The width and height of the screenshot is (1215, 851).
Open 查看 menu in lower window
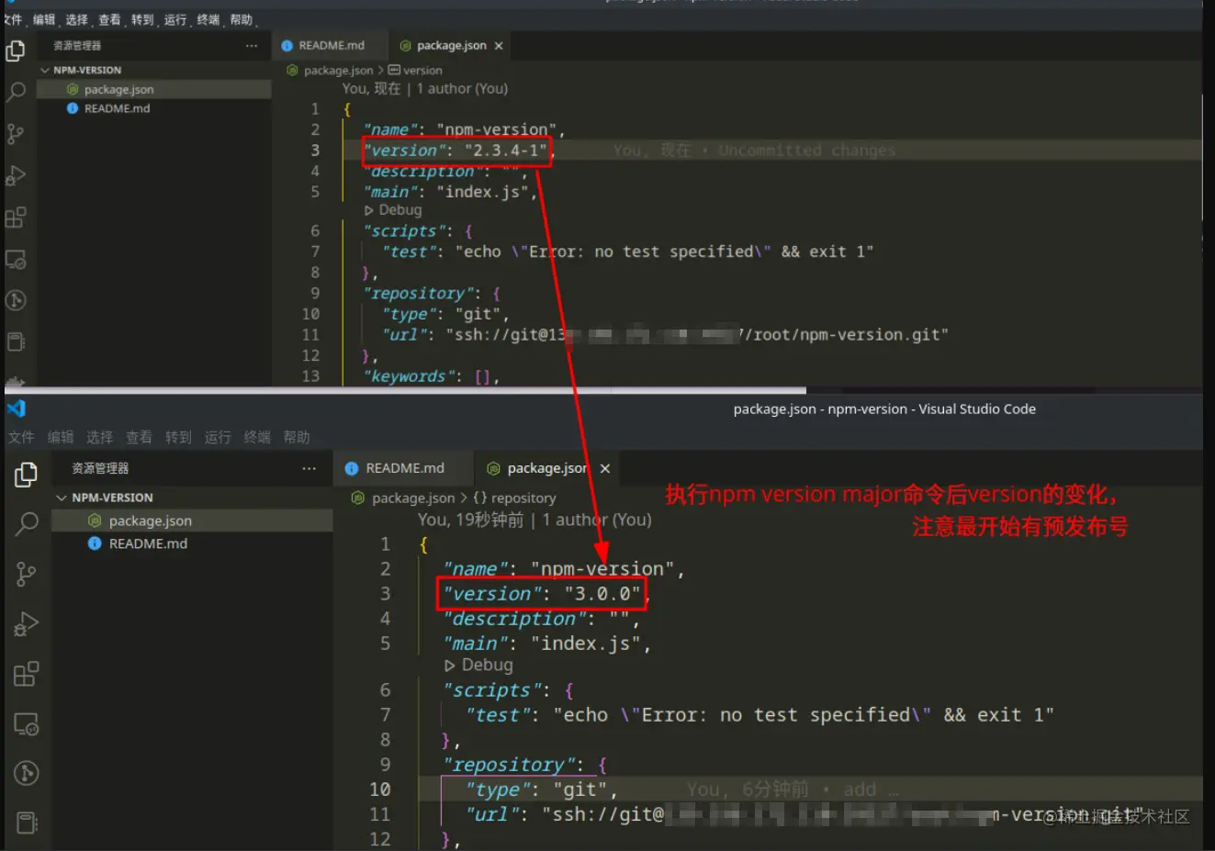coord(140,437)
